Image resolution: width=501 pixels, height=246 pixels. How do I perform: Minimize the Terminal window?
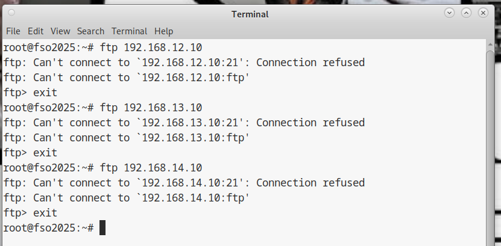[x=449, y=13]
